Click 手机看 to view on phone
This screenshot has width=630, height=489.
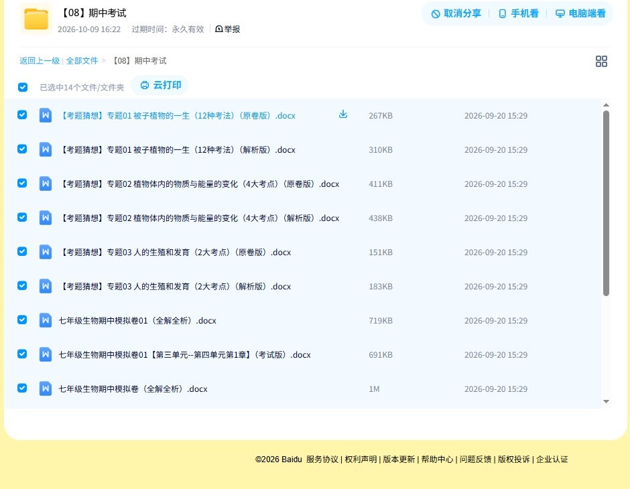point(518,13)
